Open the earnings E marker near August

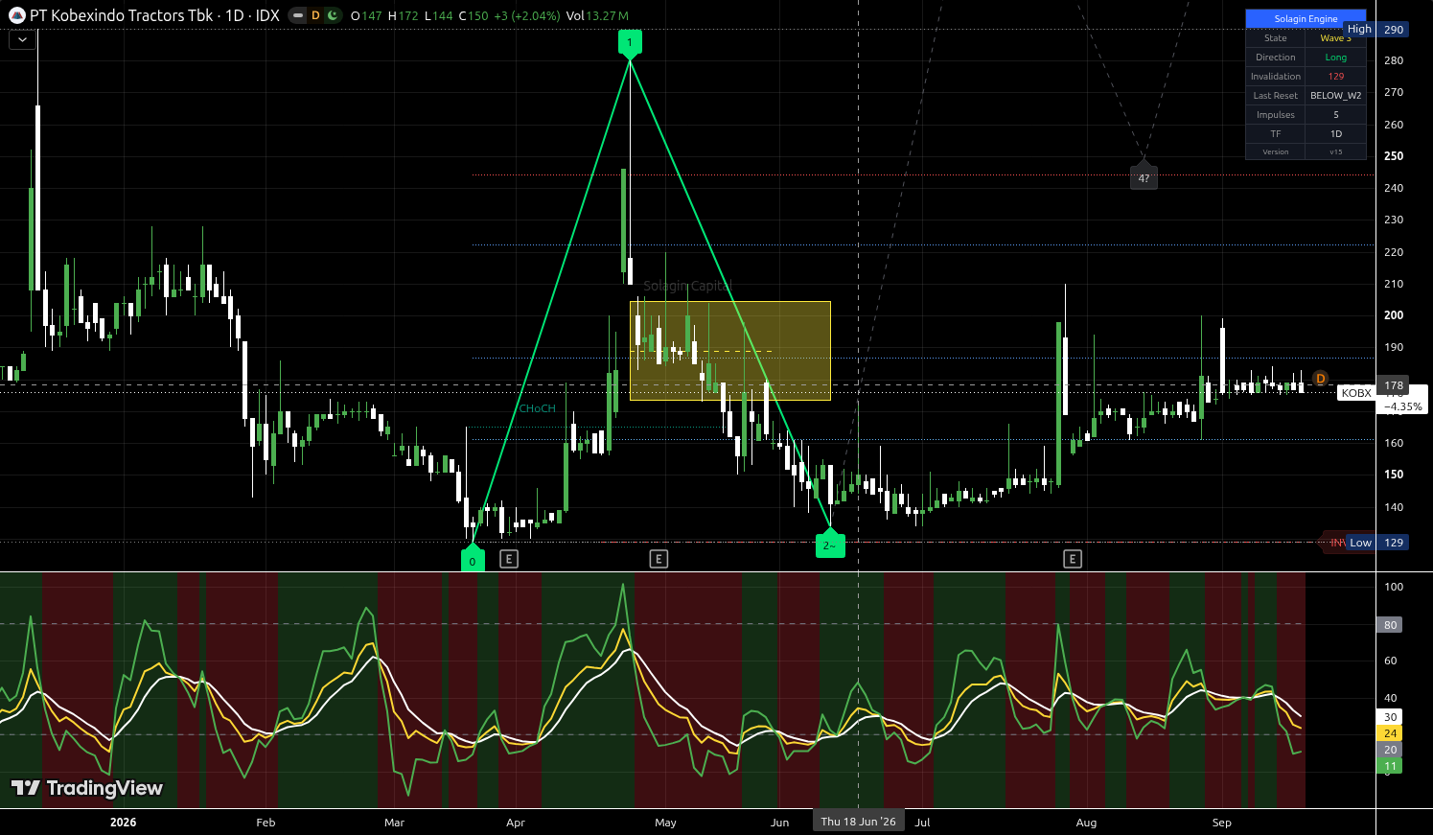point(1073,559)
